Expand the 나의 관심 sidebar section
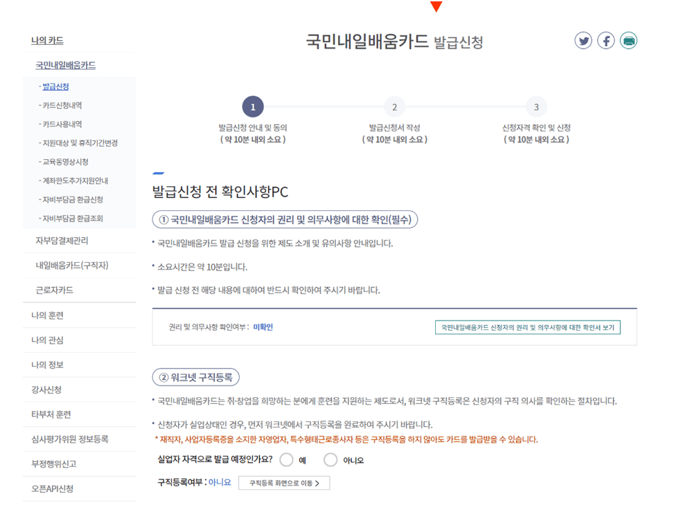The height and width of the screenshot is (505, 697). coord(46,340)
